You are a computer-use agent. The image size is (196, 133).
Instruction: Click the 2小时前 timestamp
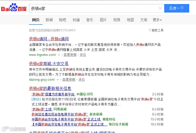pos(158,94)
